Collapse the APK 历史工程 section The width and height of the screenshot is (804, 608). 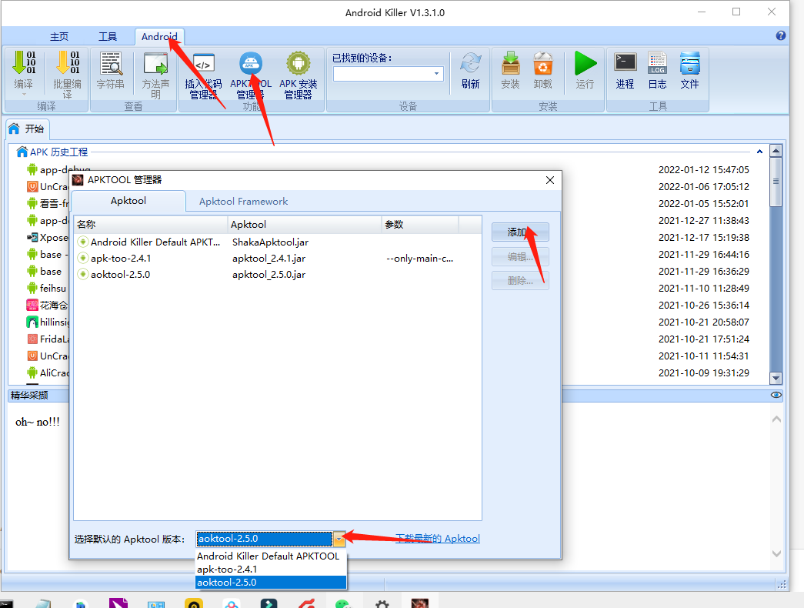(759, 152)
